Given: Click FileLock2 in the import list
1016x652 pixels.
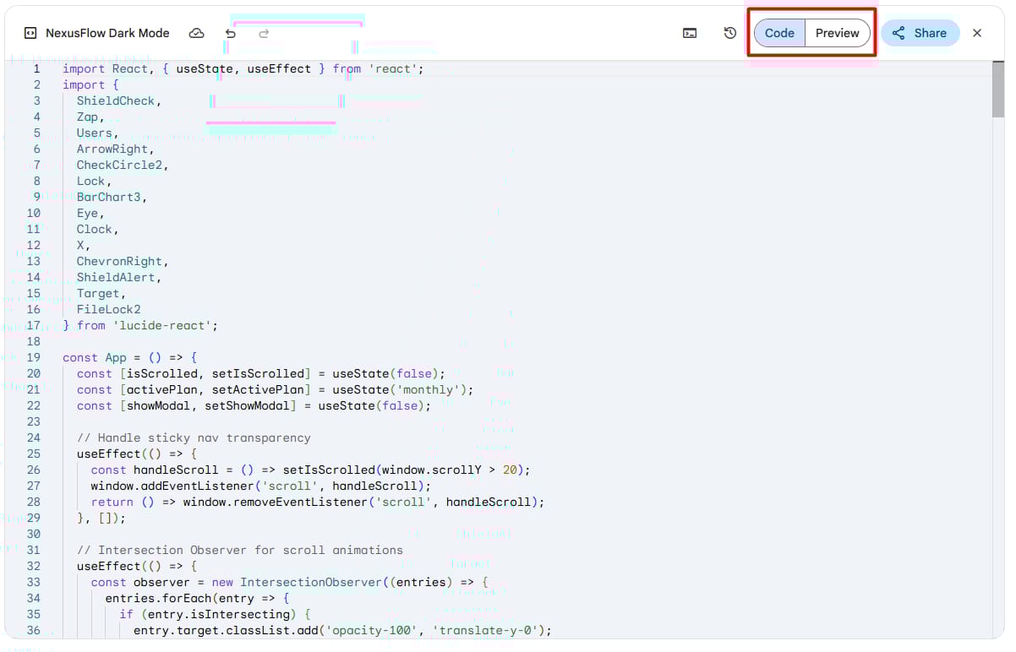Looking at the screenshot, I should [108, 309].
